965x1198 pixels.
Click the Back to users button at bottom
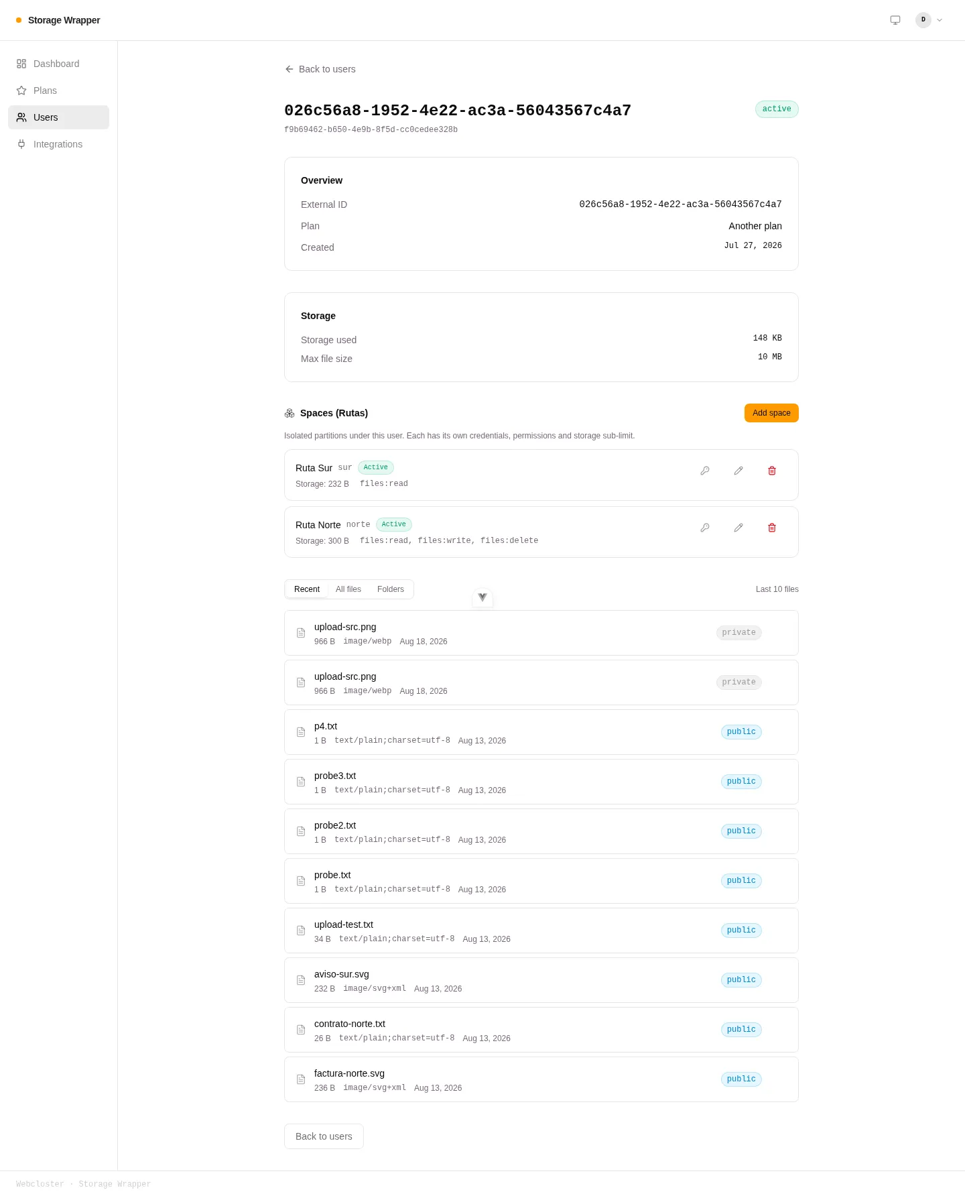(x=324, y=1136)
